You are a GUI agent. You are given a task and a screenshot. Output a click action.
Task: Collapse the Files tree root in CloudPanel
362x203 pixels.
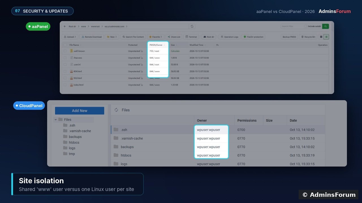point(56,120)
